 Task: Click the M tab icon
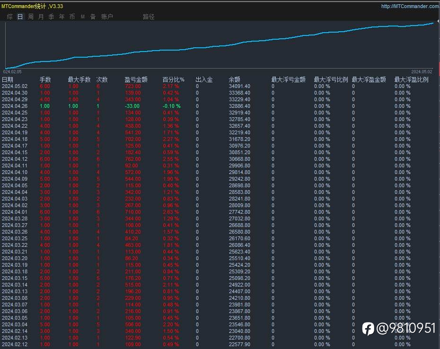pyautogui.click(x=82, y=17)
